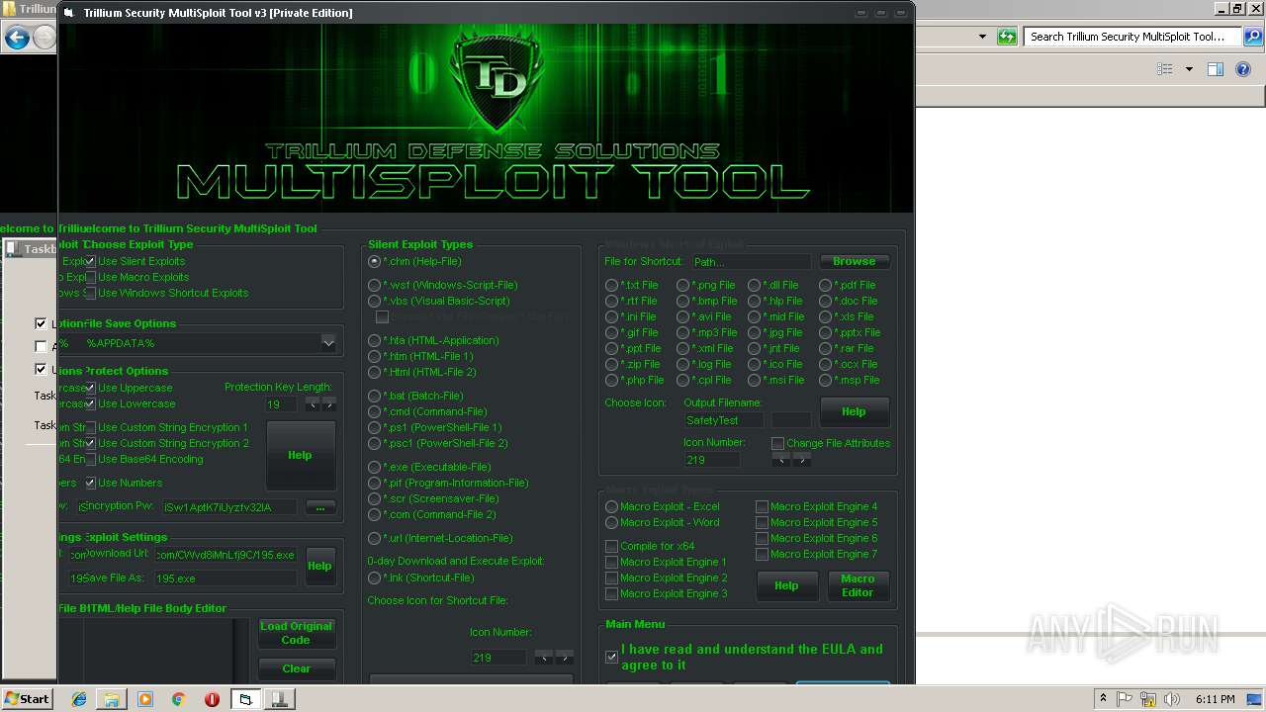Toggle the EULA agreement checkbox
This screenshot has width=1266, height=712.
point(611,657)
